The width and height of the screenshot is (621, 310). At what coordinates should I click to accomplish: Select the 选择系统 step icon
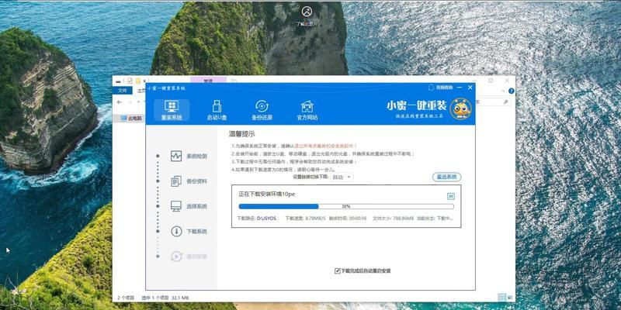176,206
